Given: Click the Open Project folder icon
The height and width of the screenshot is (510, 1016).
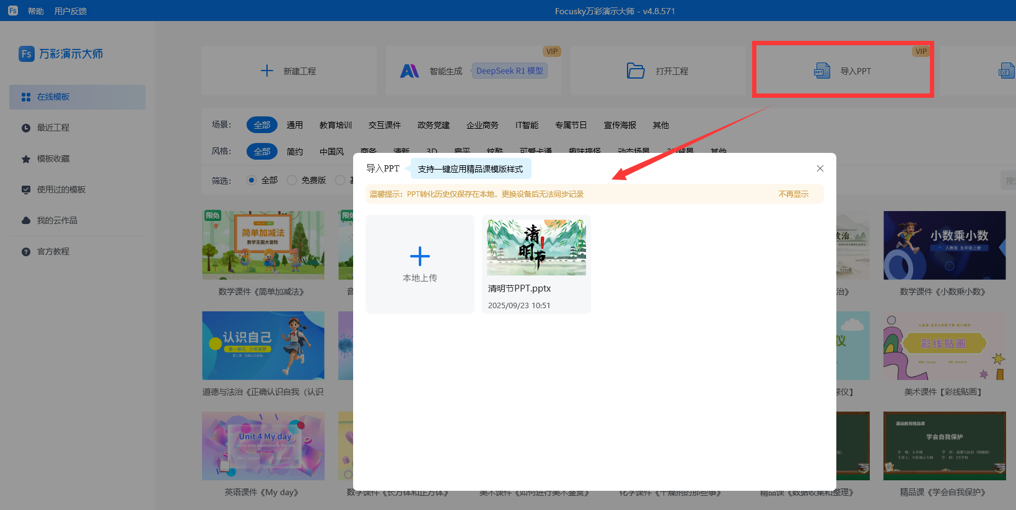Looking at the screenshot, I should (x=635, y=71).
